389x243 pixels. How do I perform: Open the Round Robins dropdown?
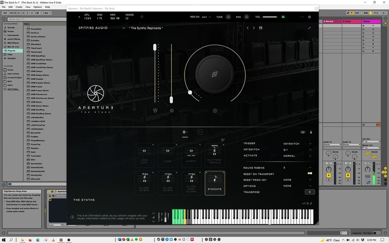coord(297,168)
